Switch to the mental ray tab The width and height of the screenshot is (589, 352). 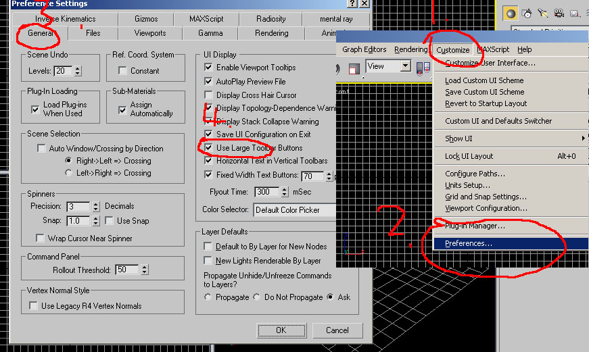[x=336, y=19]
